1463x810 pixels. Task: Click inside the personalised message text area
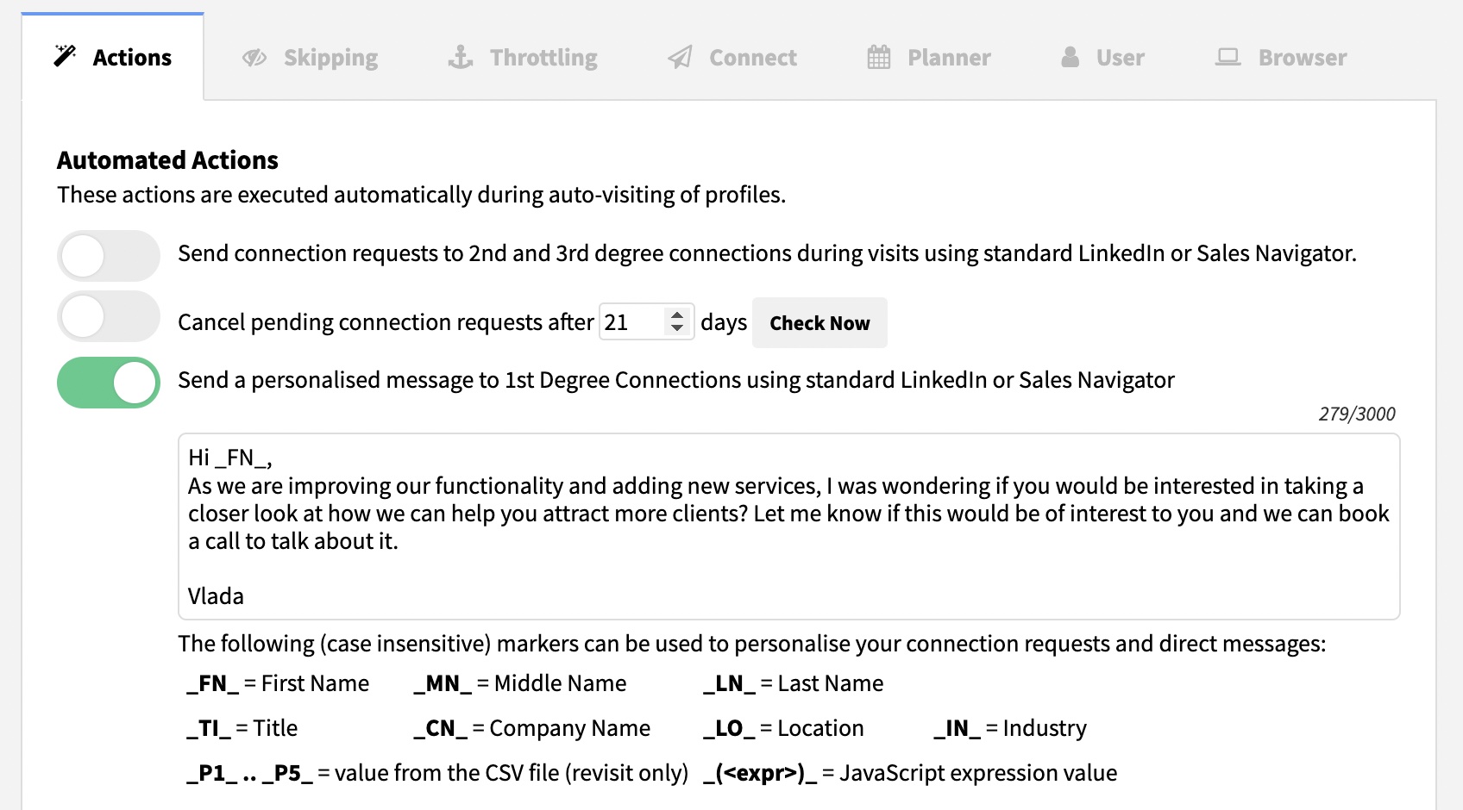click(x=788, y=526)
